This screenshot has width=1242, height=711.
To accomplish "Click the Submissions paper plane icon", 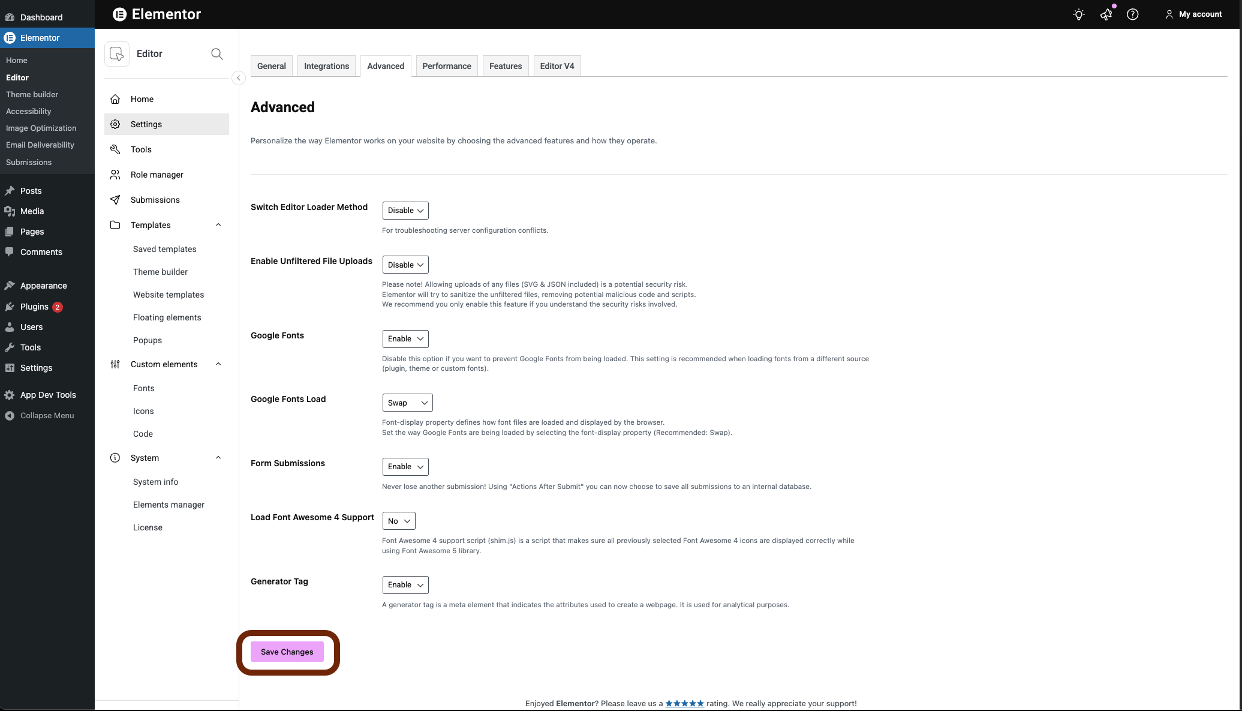I will [115, 200].
